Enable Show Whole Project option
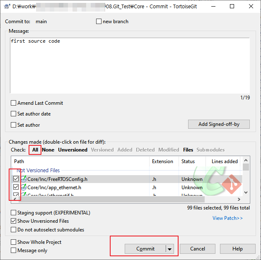The width and height of the screenshot is (261, 260). pos(14,242)
